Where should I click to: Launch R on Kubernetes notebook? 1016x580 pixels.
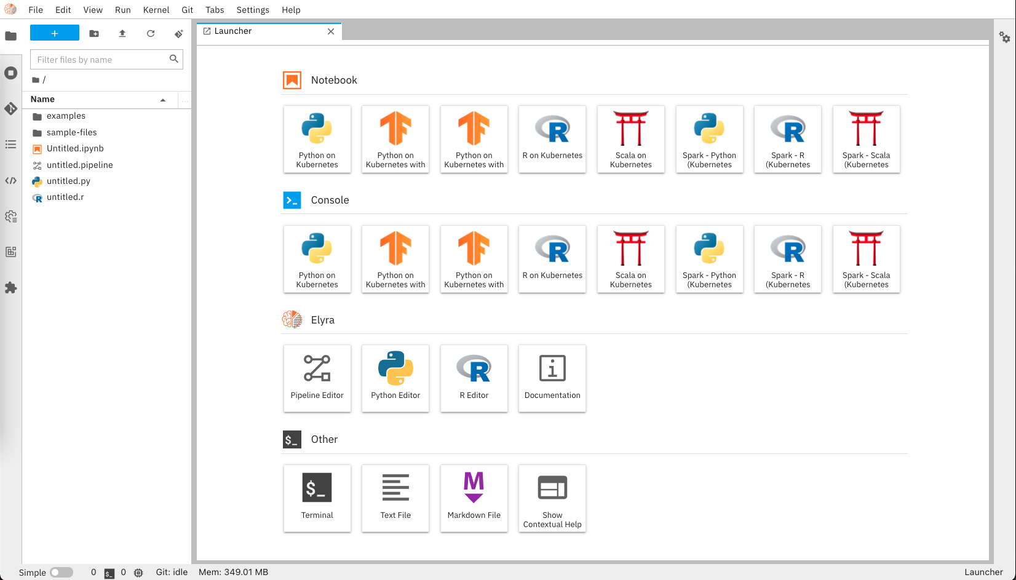tap(552, 139)
